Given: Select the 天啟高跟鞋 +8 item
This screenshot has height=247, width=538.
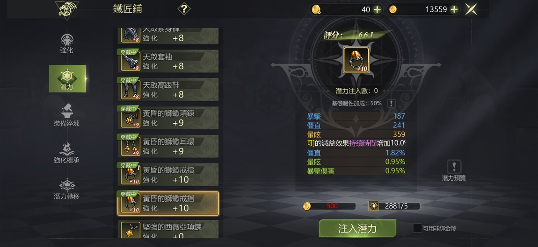Looking at the screenshot, I should point(168,89).
